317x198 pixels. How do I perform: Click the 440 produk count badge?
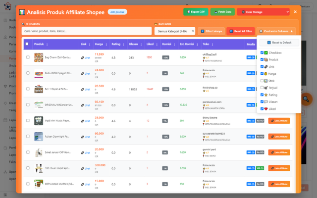(117, 12)
